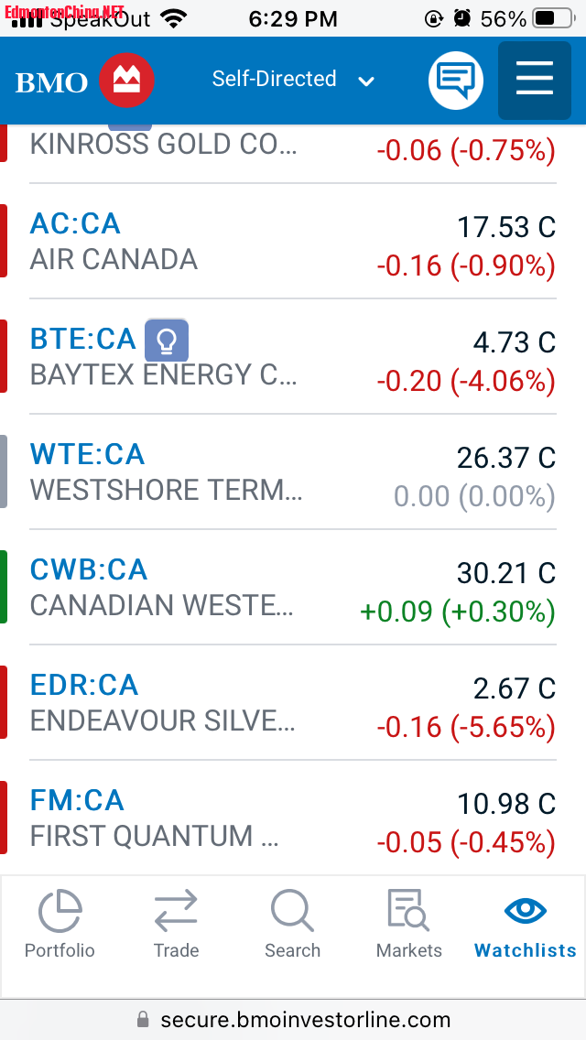
Task: Open the chat message icon
Action: [x=455, y=81]
